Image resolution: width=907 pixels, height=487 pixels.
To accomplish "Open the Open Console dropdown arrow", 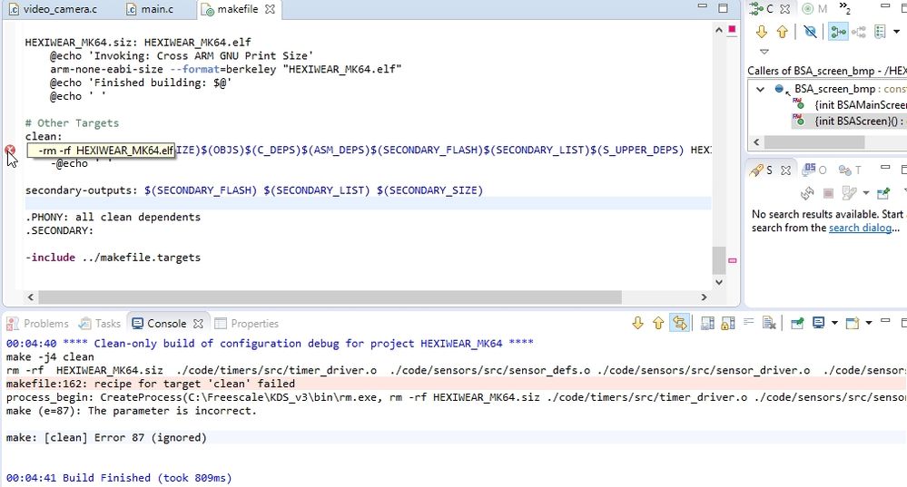I will pos(868,323).
